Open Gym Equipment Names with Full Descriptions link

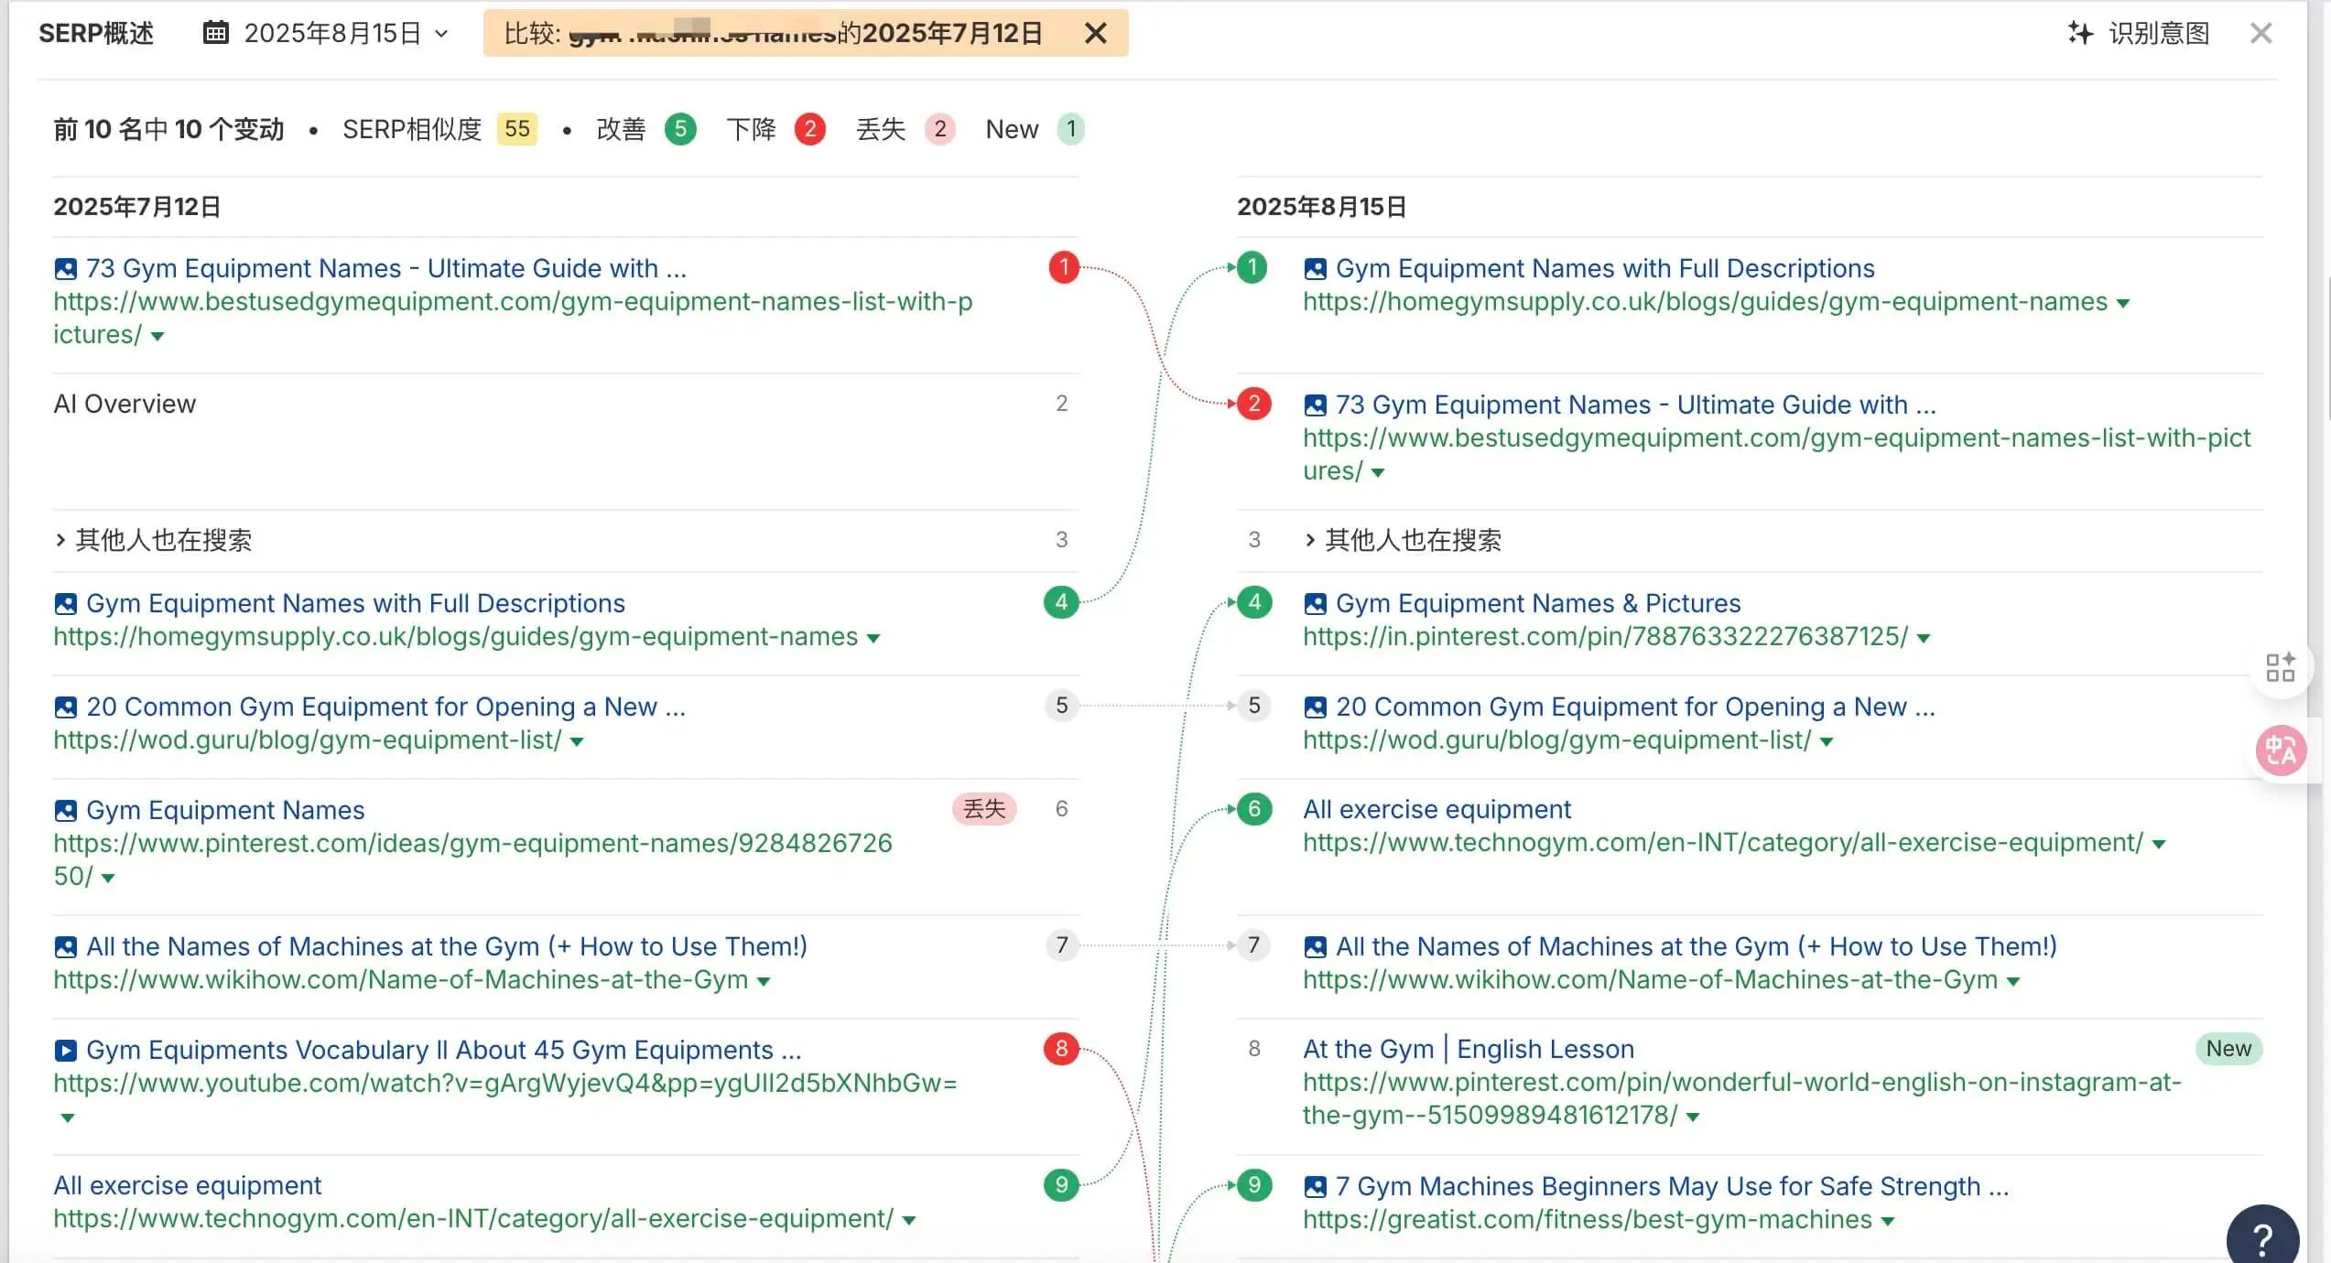[355, 603]
